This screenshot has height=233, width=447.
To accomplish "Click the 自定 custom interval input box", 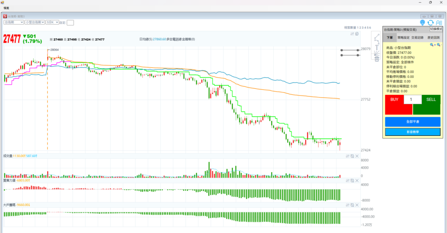I will (70, 22).
